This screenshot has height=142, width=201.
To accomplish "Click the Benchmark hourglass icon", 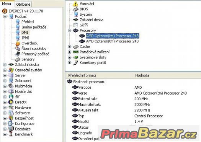I will tap(11, 134).
